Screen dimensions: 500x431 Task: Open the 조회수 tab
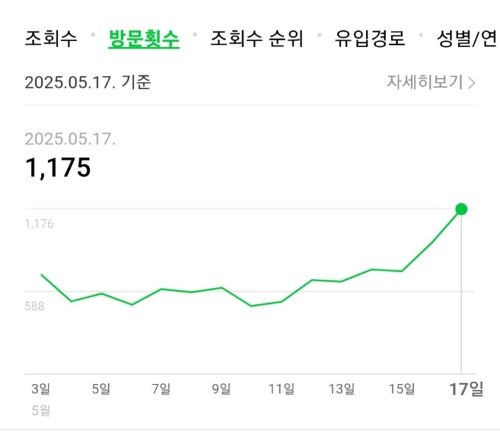[51, 38]
